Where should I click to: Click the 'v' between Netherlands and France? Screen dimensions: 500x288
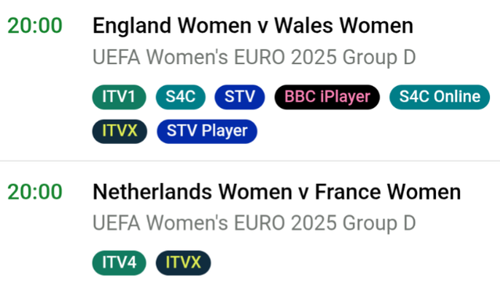[304, 193]
